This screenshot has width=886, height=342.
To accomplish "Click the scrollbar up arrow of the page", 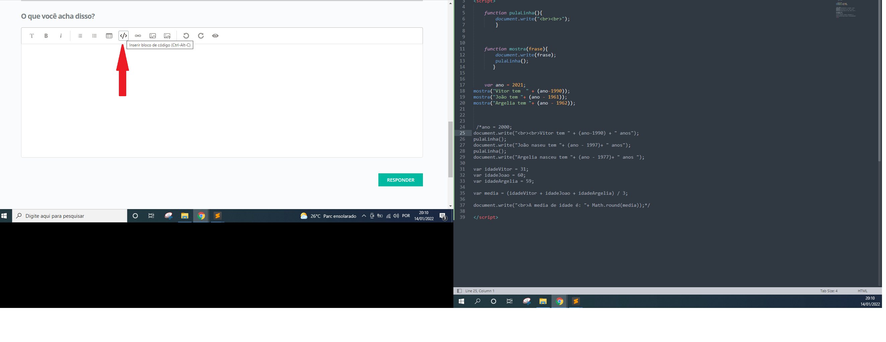I will 450,3.
